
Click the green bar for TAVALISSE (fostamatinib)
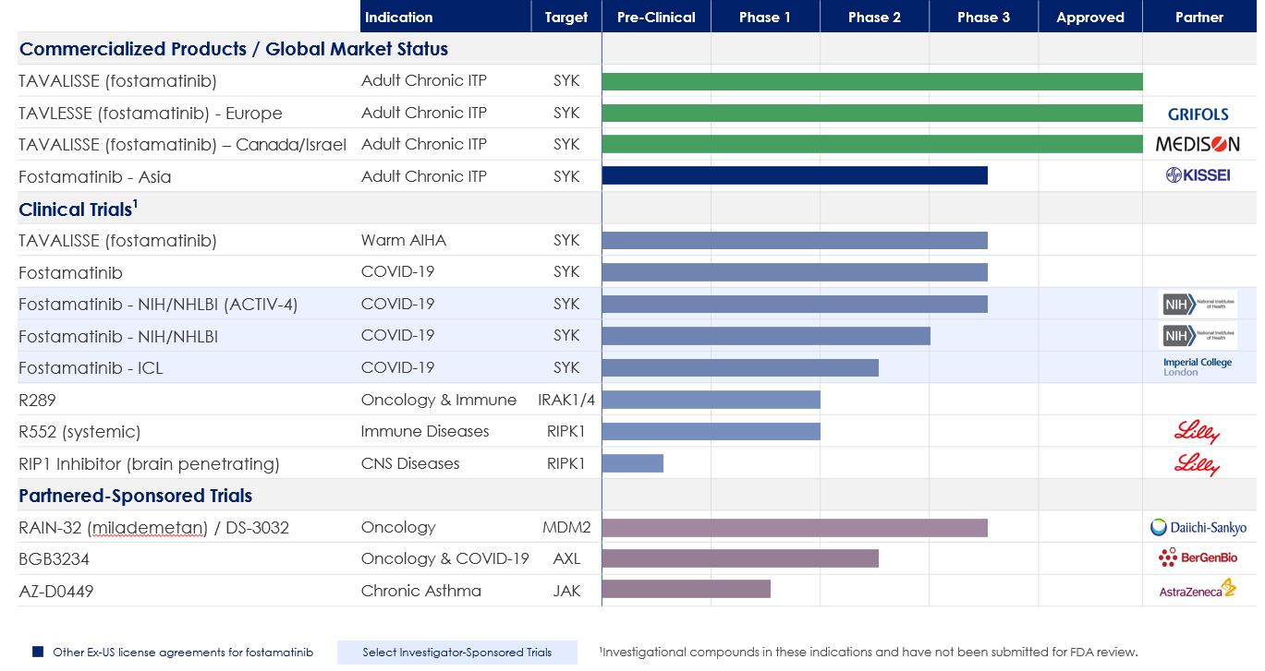click(872, 81)
